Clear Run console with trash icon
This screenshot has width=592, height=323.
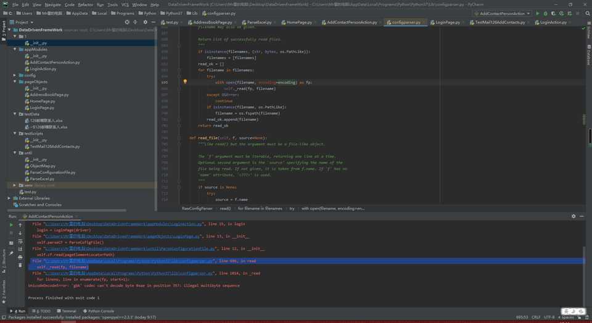click(20, 265)
